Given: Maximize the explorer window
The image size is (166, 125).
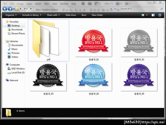Looking at the screenshot, I should [x=154, y=2].
